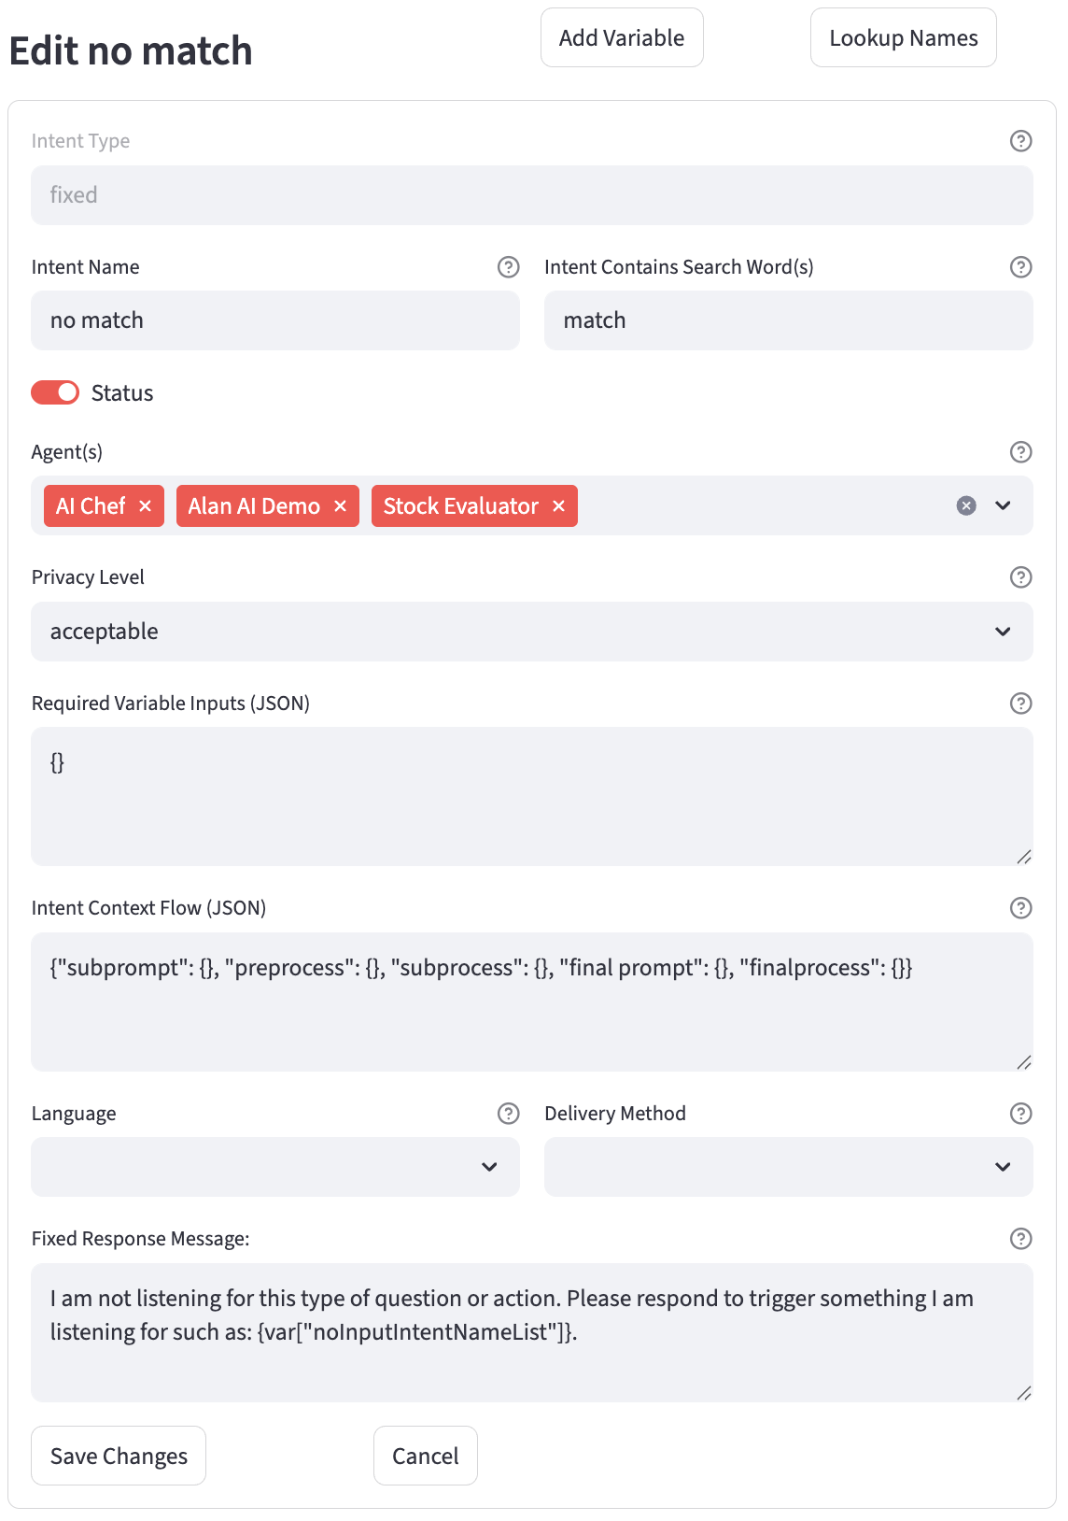
Task: Click help icon for Fixed Response Message
Action: click(x=1020, y=1239)
